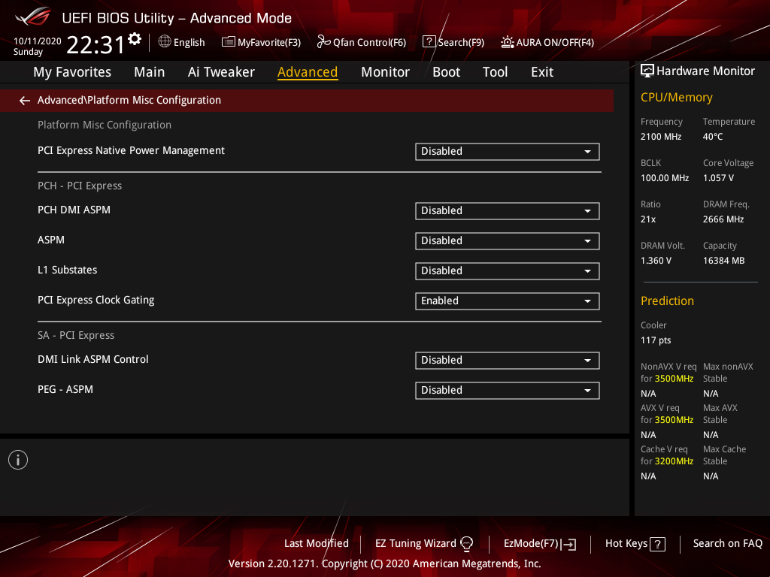Click the 16384 MB capacity value
Image resolution: width=770 pixels, height=577 pixels.
point(723,261)
